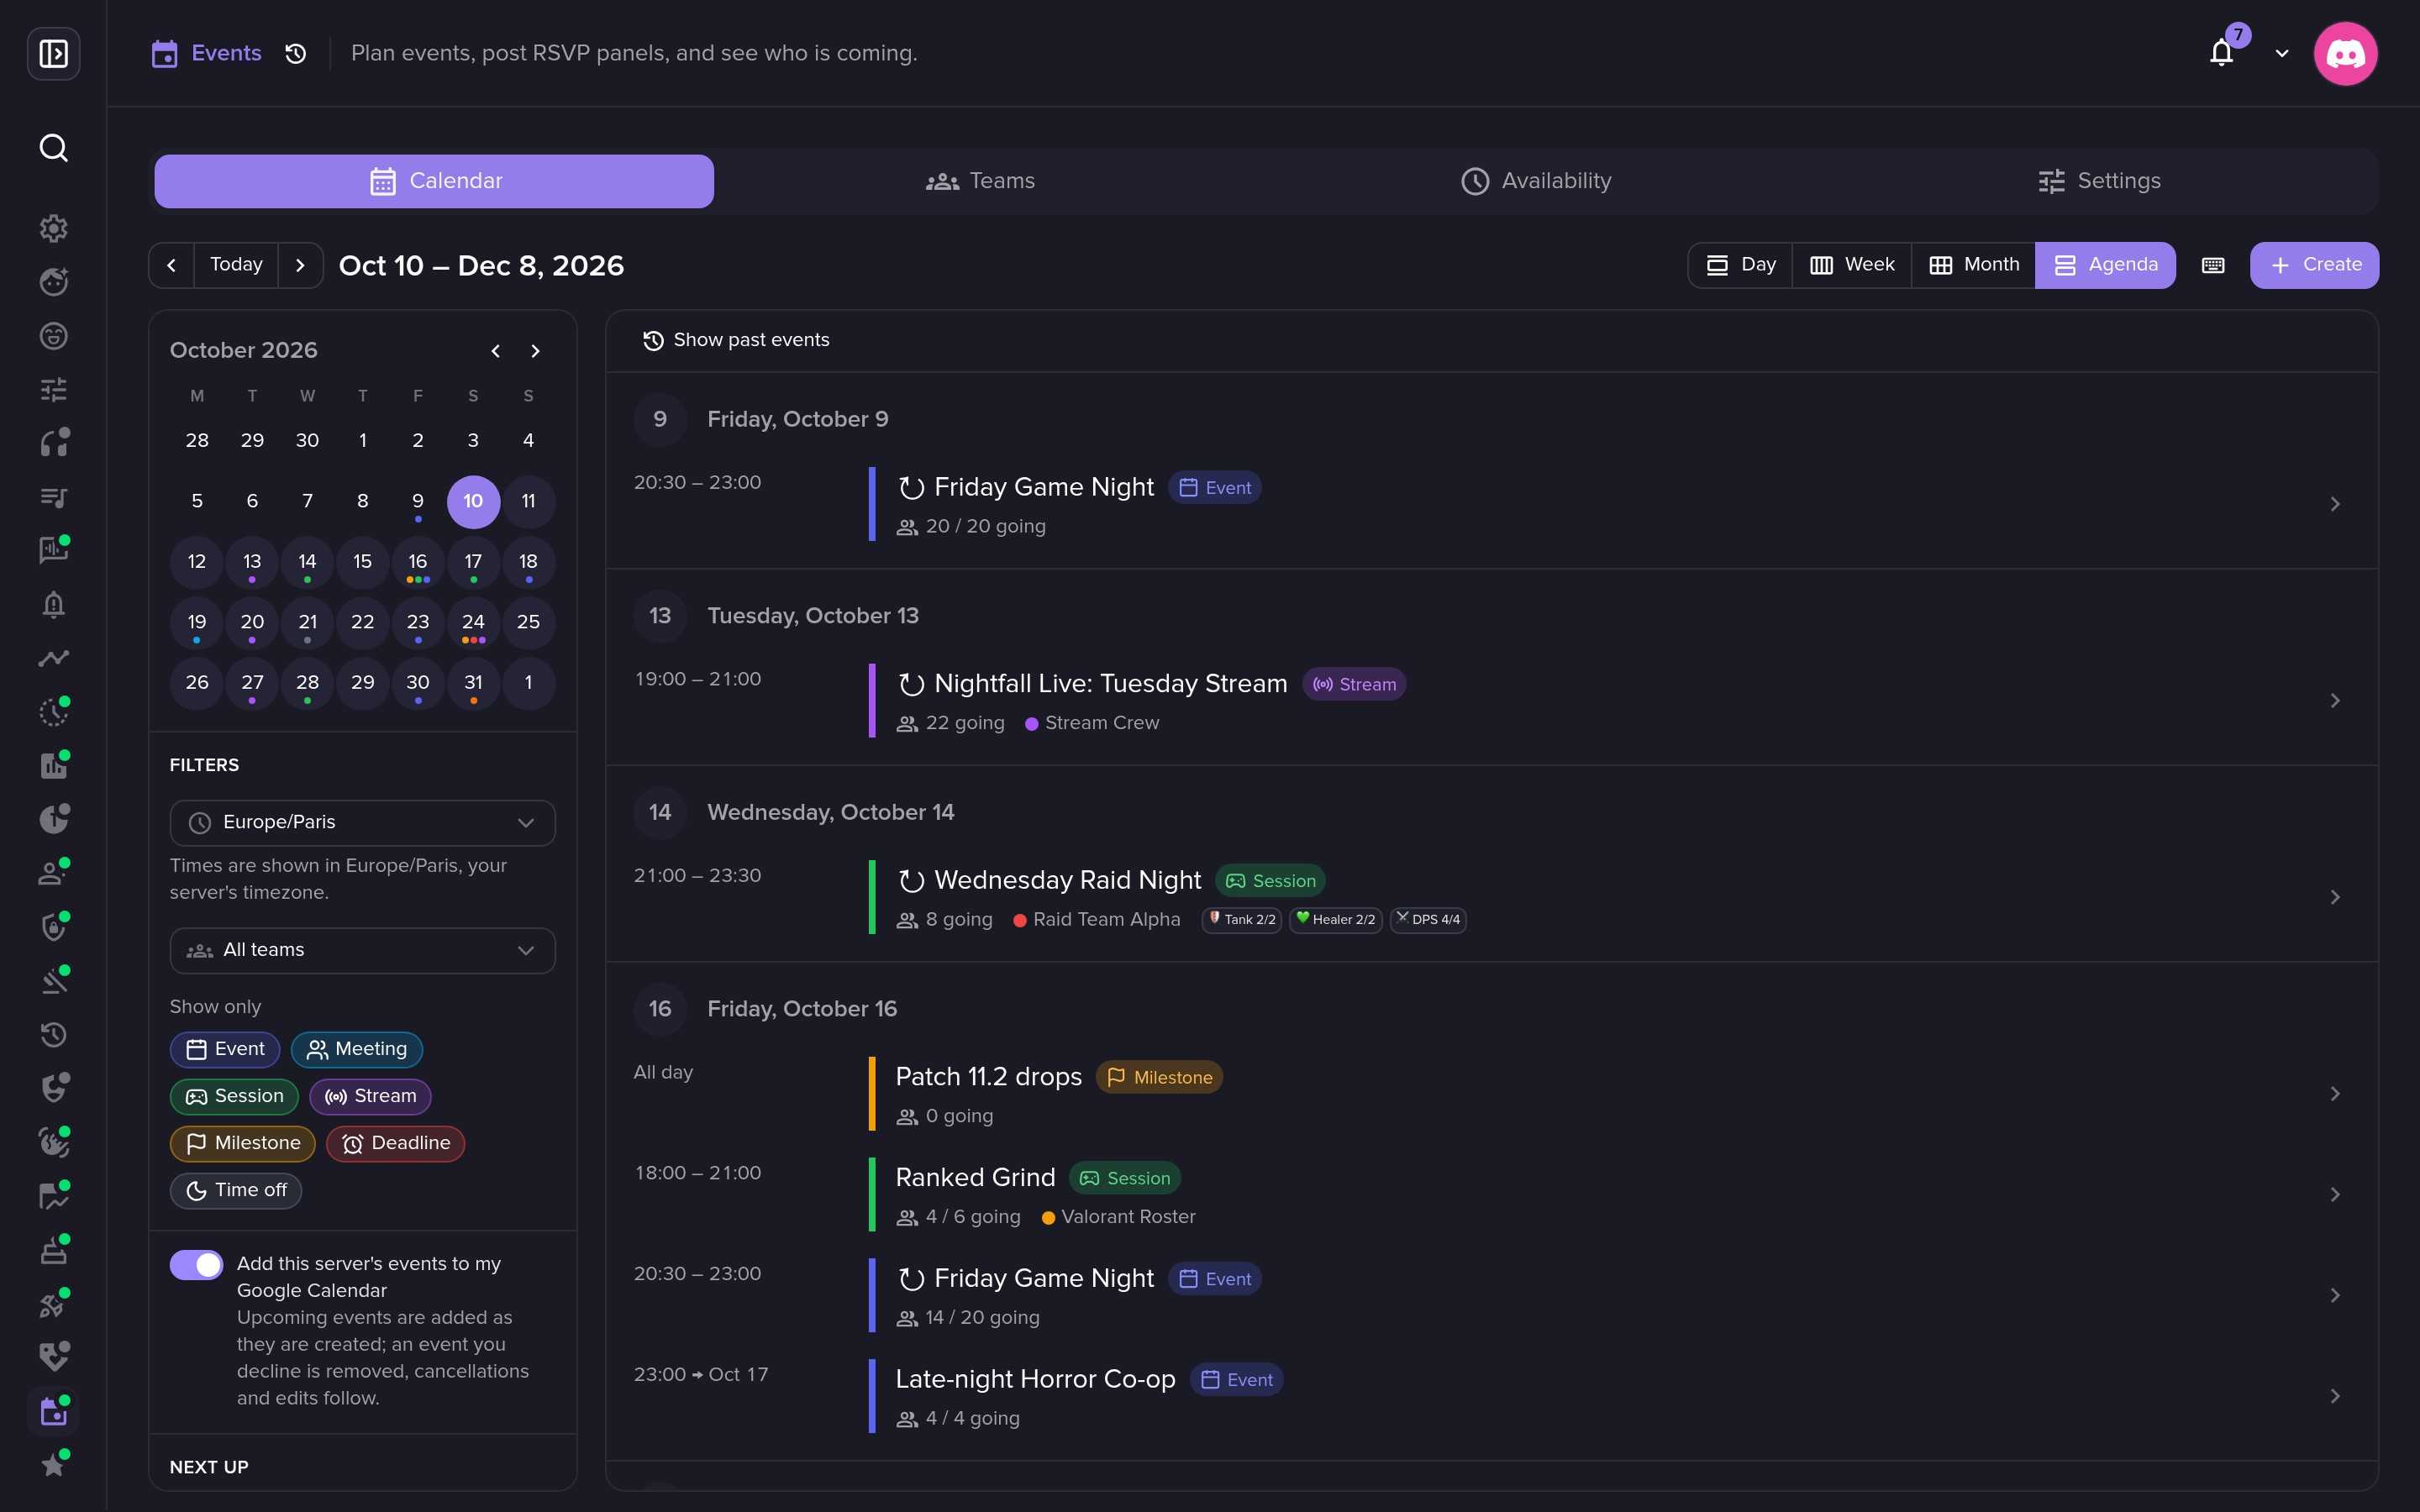The image size is (2420, 1512).
Task: Jump to Today
Action: click(x=236, y=265)
